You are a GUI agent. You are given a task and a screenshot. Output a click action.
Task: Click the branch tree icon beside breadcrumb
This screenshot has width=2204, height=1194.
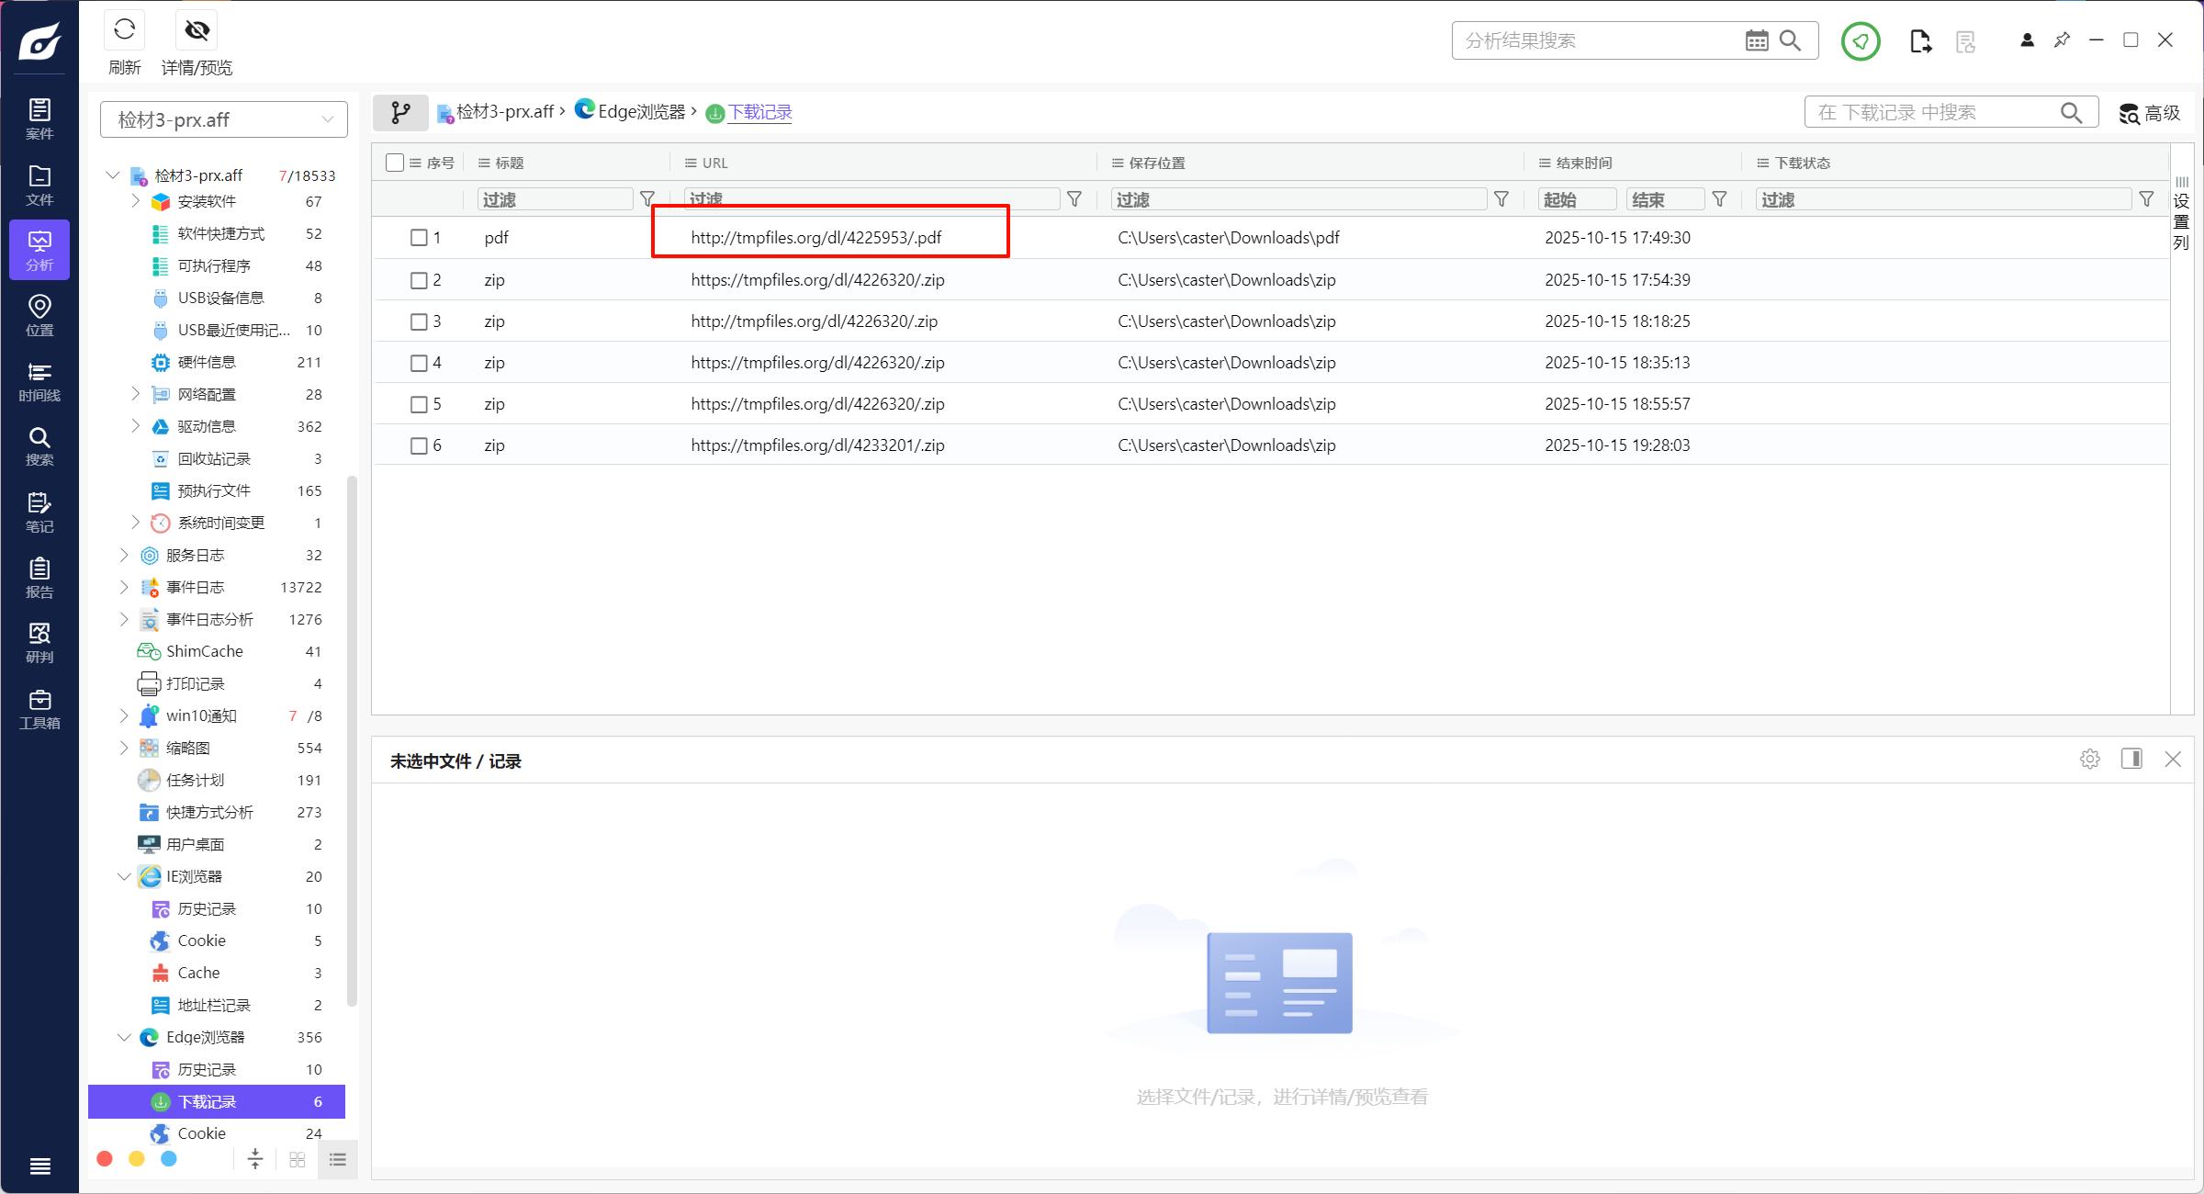400,112
